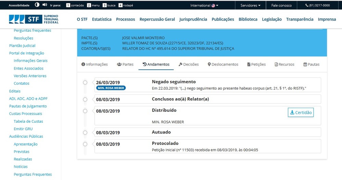342x180 pixels.
Task: Expand the Servidores dropdown menu
Action: click(x=250, y=5)
